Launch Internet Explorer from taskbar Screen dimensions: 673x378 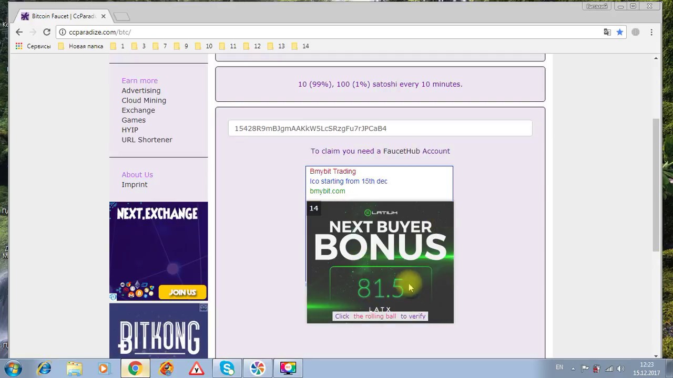click(x=44, y=368)
